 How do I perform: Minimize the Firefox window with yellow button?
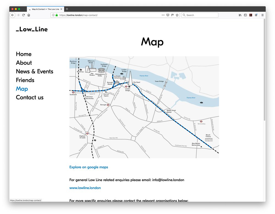coord(16,9)
